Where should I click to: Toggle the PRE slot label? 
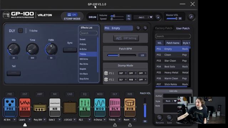coord(10,94)
